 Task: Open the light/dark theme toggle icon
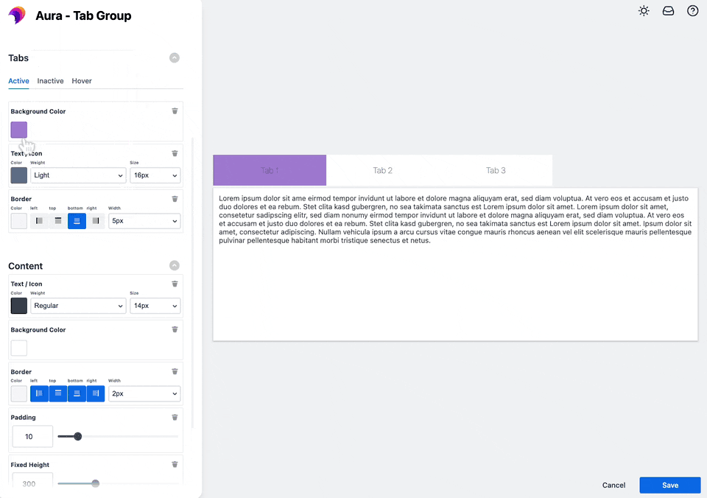[644, 11]
